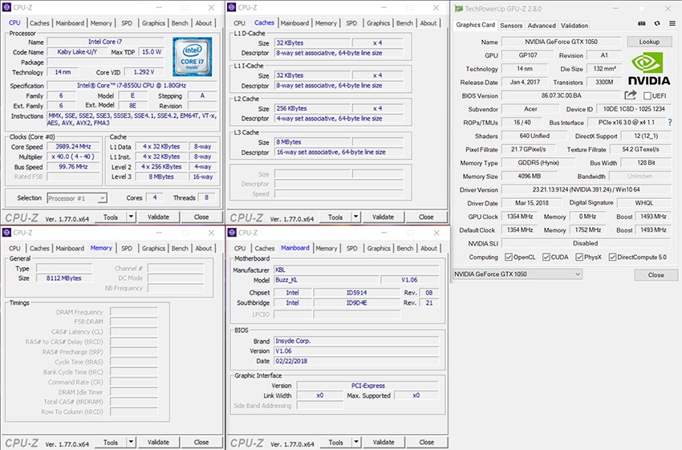The width and height of the screenshot is (682, 450).
Task: Click the Driver Version field in GPU-Z
Action: point(586,189)
